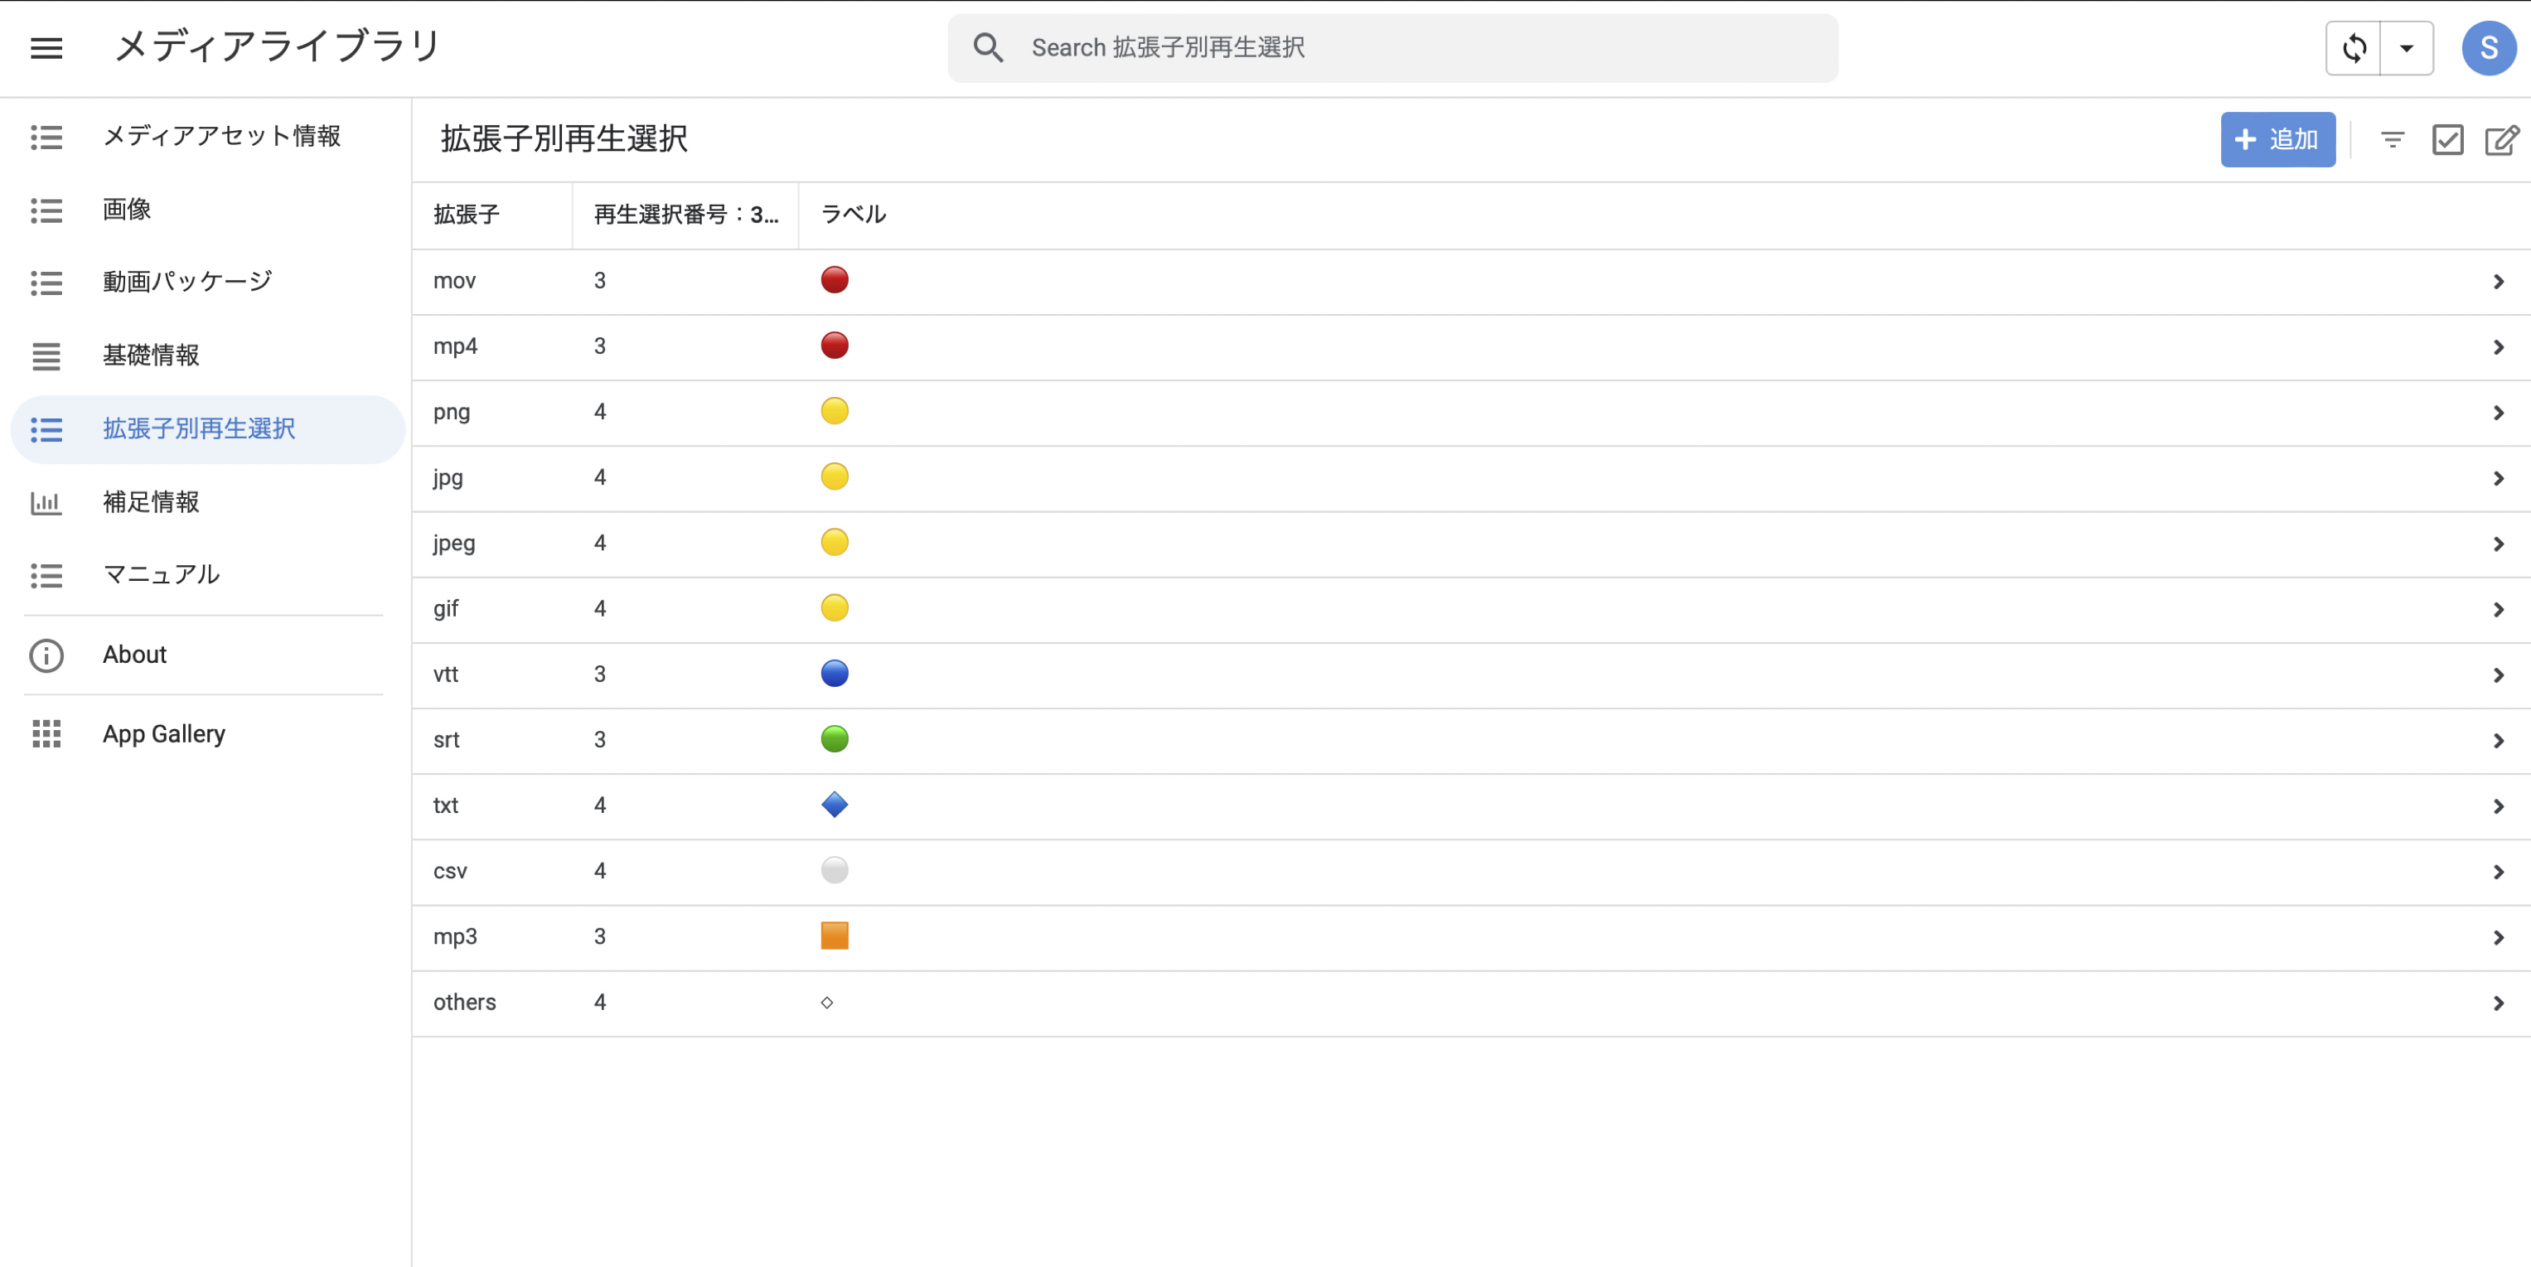Open 補足情報 sidebar item

[x=150, y=502]
